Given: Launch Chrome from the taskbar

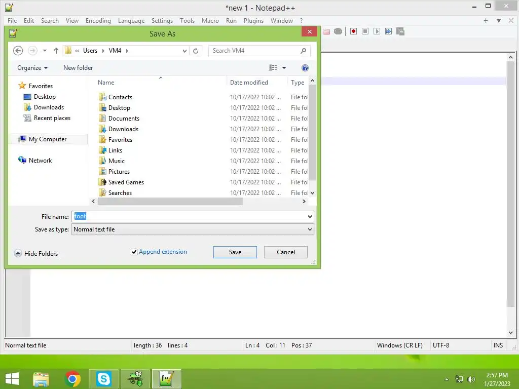Looking at the screenshot, I should (x=72, y=379).
